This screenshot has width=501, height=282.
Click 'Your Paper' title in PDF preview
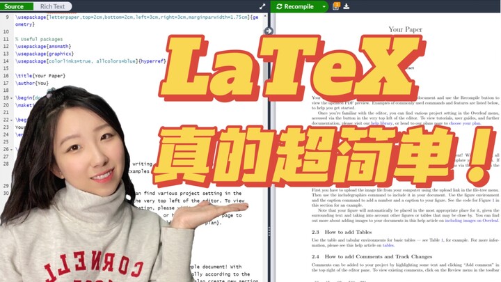point(405,29)
